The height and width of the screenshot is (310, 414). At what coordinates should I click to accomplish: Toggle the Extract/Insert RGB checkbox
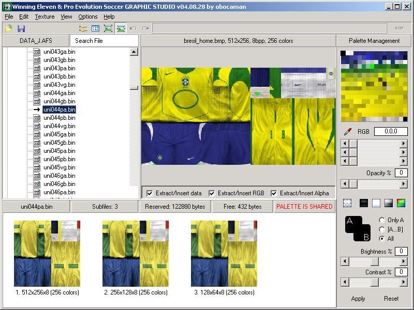pos(212,193)
